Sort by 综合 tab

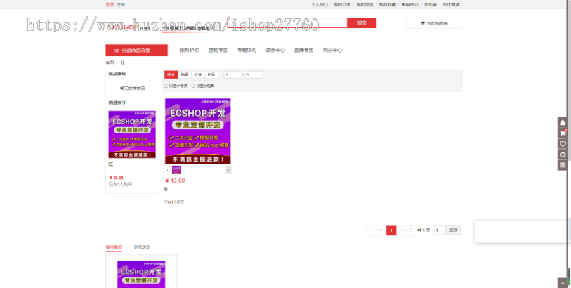171,75
